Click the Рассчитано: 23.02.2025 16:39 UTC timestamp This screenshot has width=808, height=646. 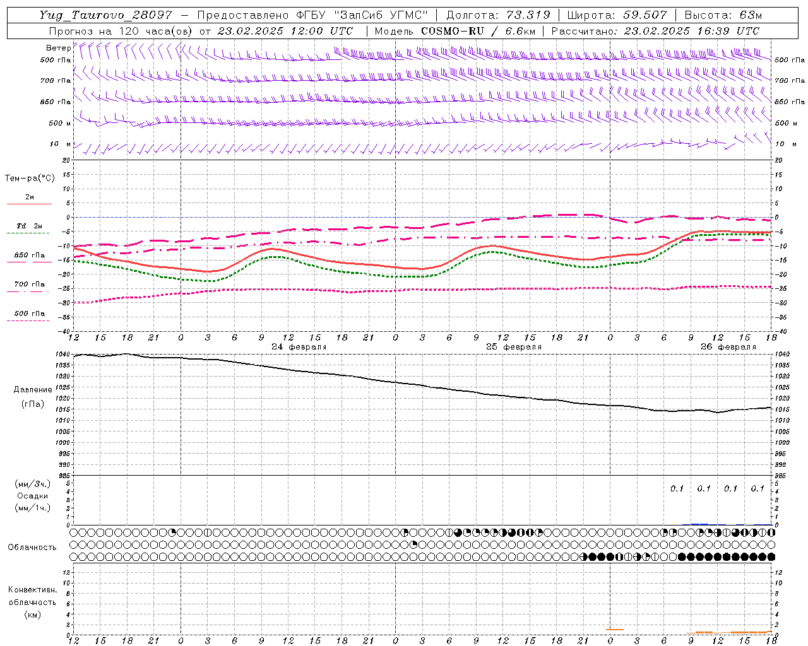[655, 31]
